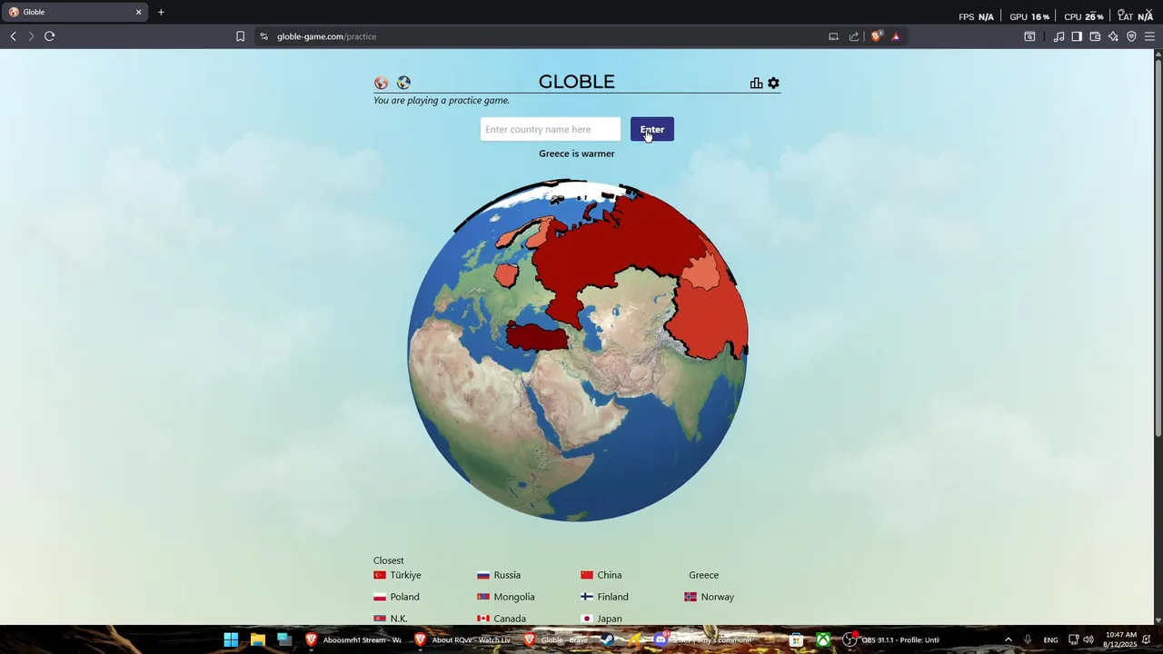Open the tab search icon in toolbar
This screenshot has width=1163, height=654.
[x=1029, y=36]
